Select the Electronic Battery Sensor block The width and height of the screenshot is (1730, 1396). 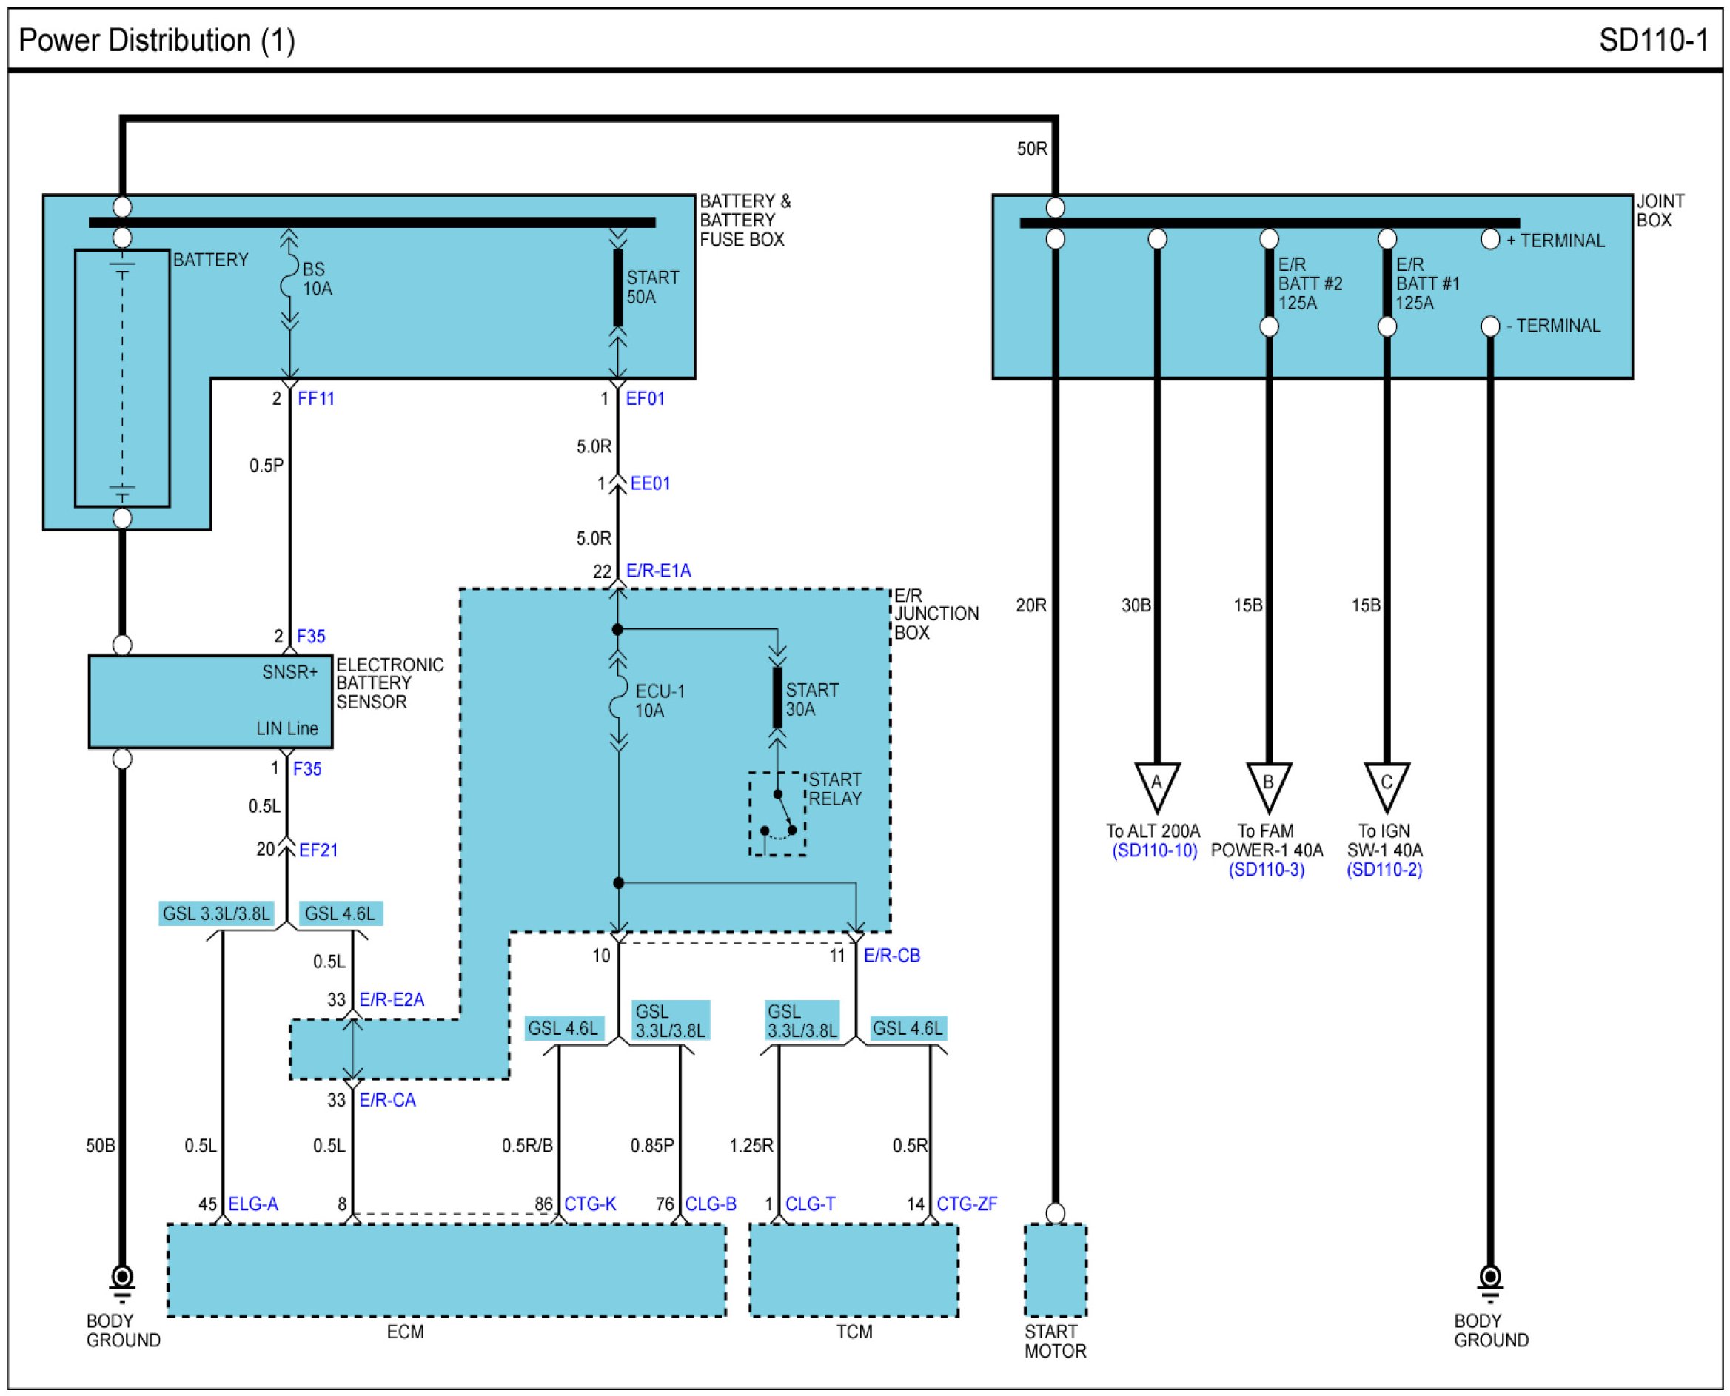[x=210, y=701]
